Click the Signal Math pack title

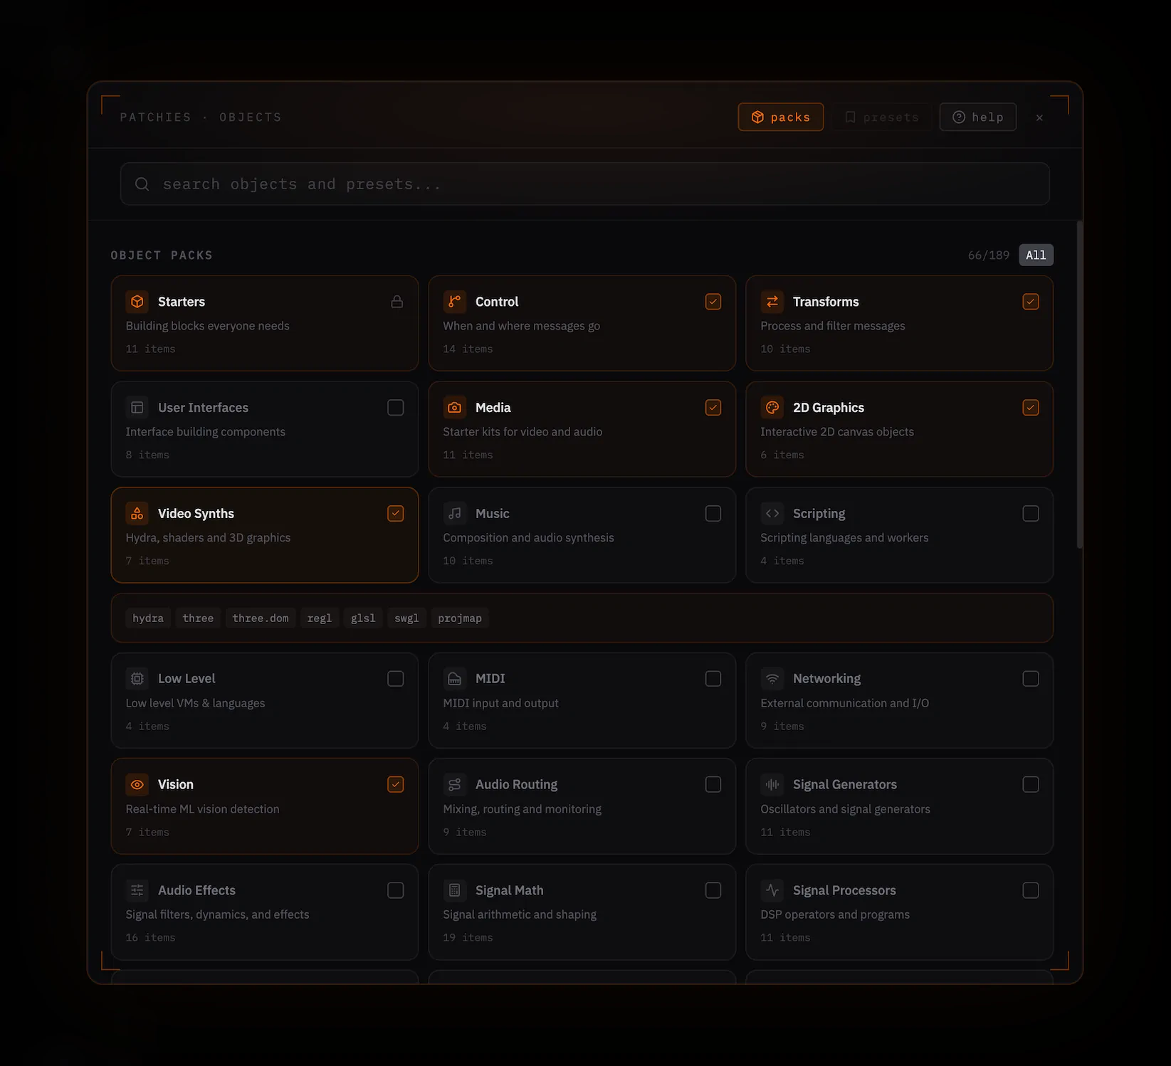click(x=510, y=890)
